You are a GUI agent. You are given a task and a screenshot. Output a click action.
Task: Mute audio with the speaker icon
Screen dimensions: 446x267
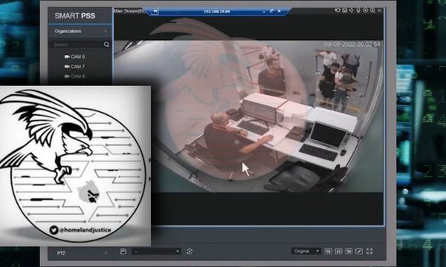pos(352,10)
